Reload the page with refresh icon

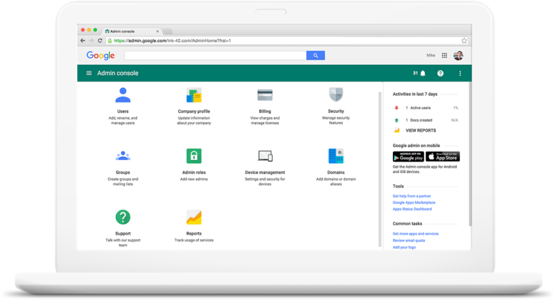coord(100,41)
